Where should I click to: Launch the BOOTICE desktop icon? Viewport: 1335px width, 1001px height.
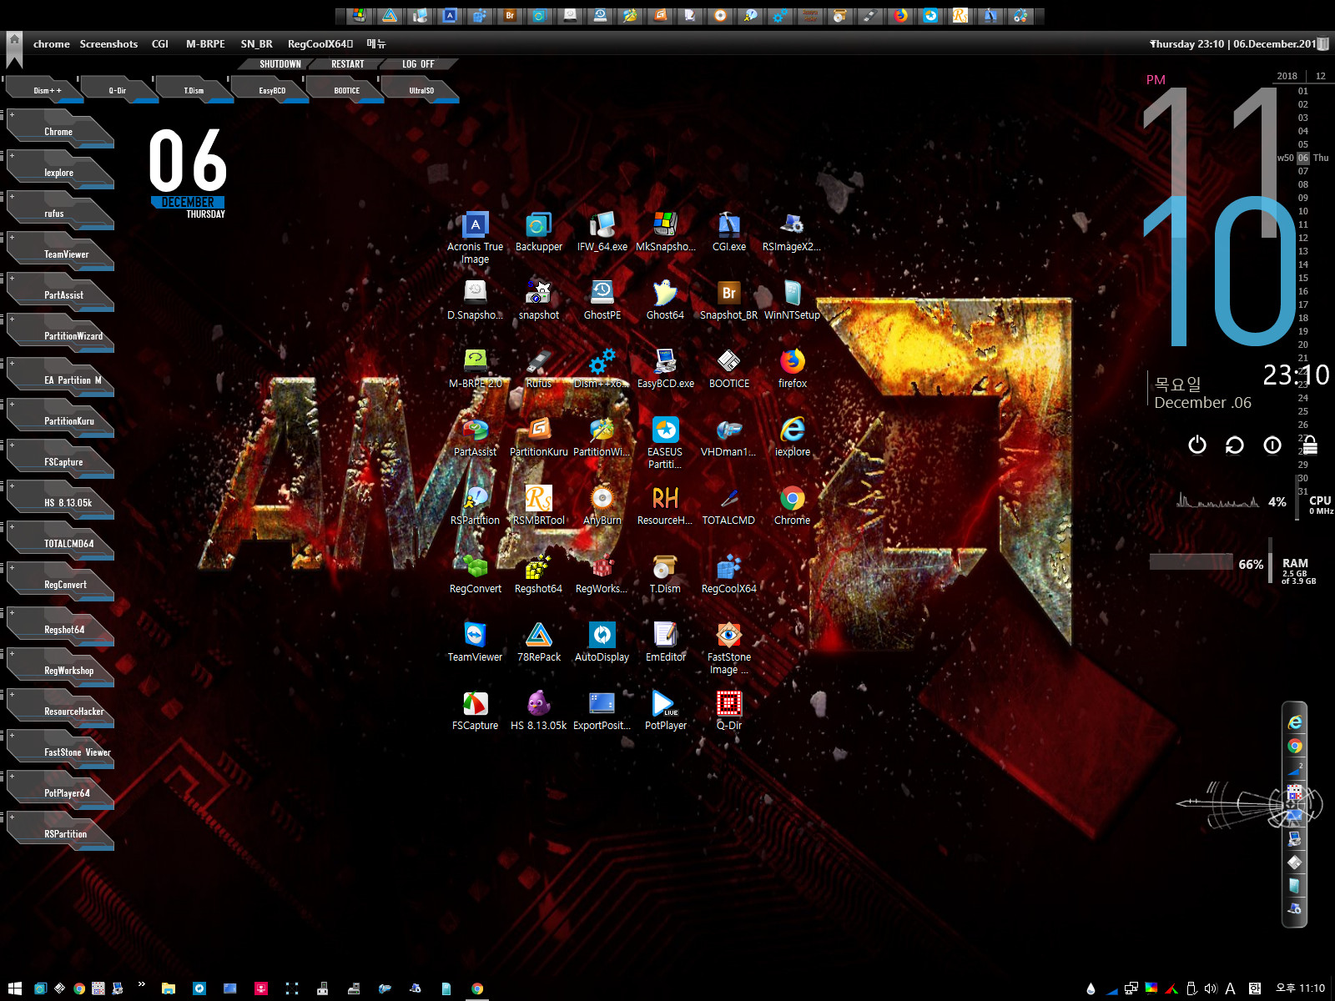[x=728, y=369]
